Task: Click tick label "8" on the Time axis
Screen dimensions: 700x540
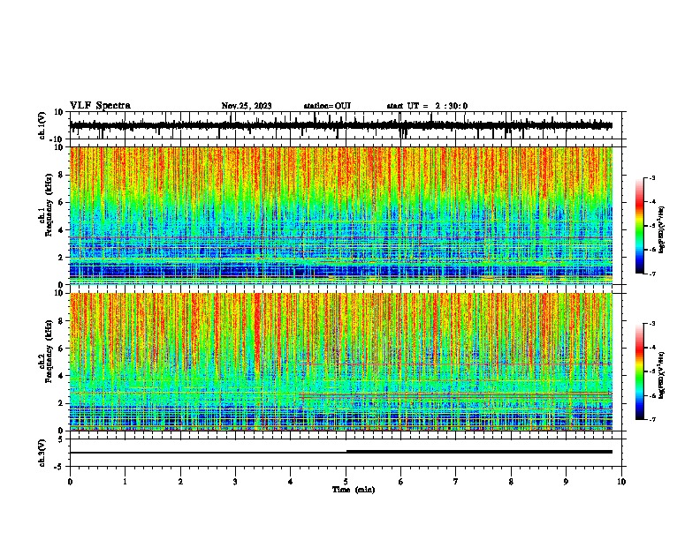Action: (x=511, y=482)
